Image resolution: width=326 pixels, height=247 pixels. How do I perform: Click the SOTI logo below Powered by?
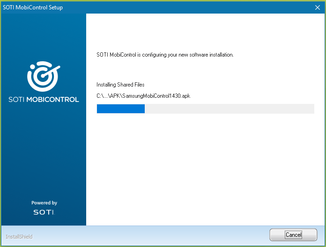[44, 212]
